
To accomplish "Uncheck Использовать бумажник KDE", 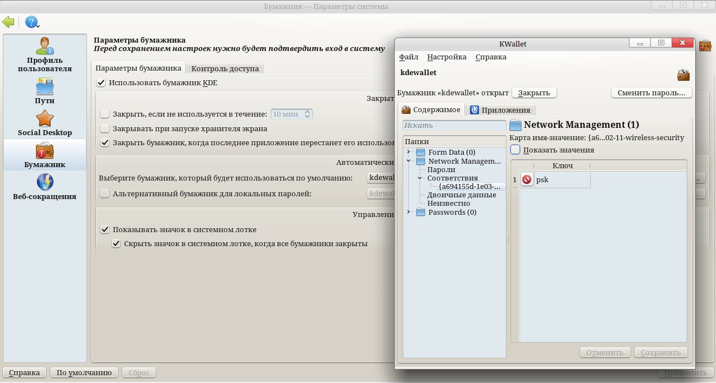I will (x=101, y=82).
